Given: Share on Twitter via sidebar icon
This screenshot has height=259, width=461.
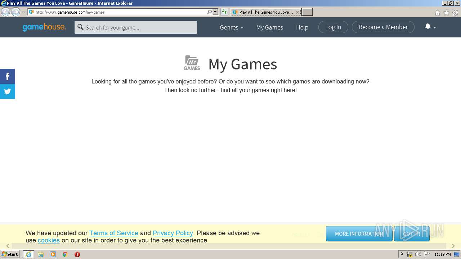Looking at the screenshot, I should [x=8, y=91].
